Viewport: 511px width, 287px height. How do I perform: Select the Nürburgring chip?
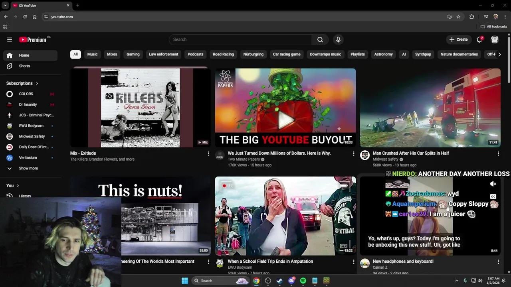[x=254, y=54]
